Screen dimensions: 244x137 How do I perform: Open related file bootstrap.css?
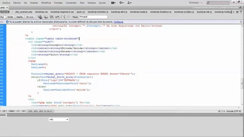pyautogui.click(x=42, y=12)
